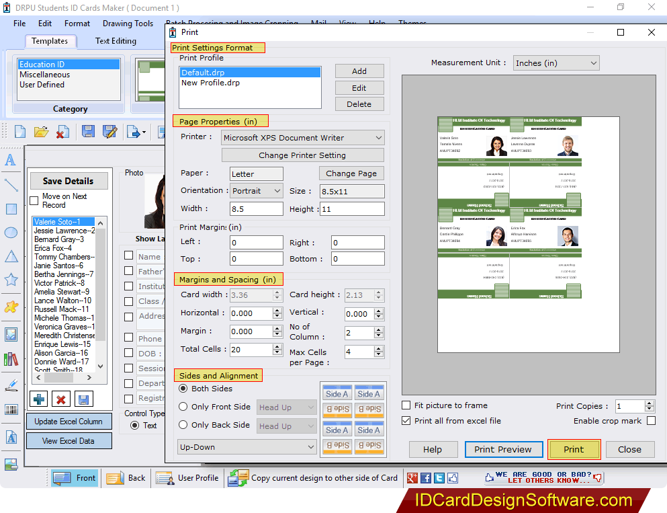Image resolution: width=667 pixels, height=513 pixels.
Task: Pick the Rectangle shape tool
Action: pos(10,209)
